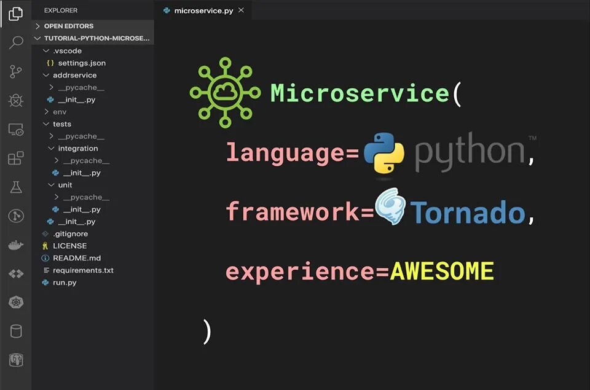Close the microservice.py tab
Image resolution: width=590 pixels, height=390 pixels.
(241, 10)
